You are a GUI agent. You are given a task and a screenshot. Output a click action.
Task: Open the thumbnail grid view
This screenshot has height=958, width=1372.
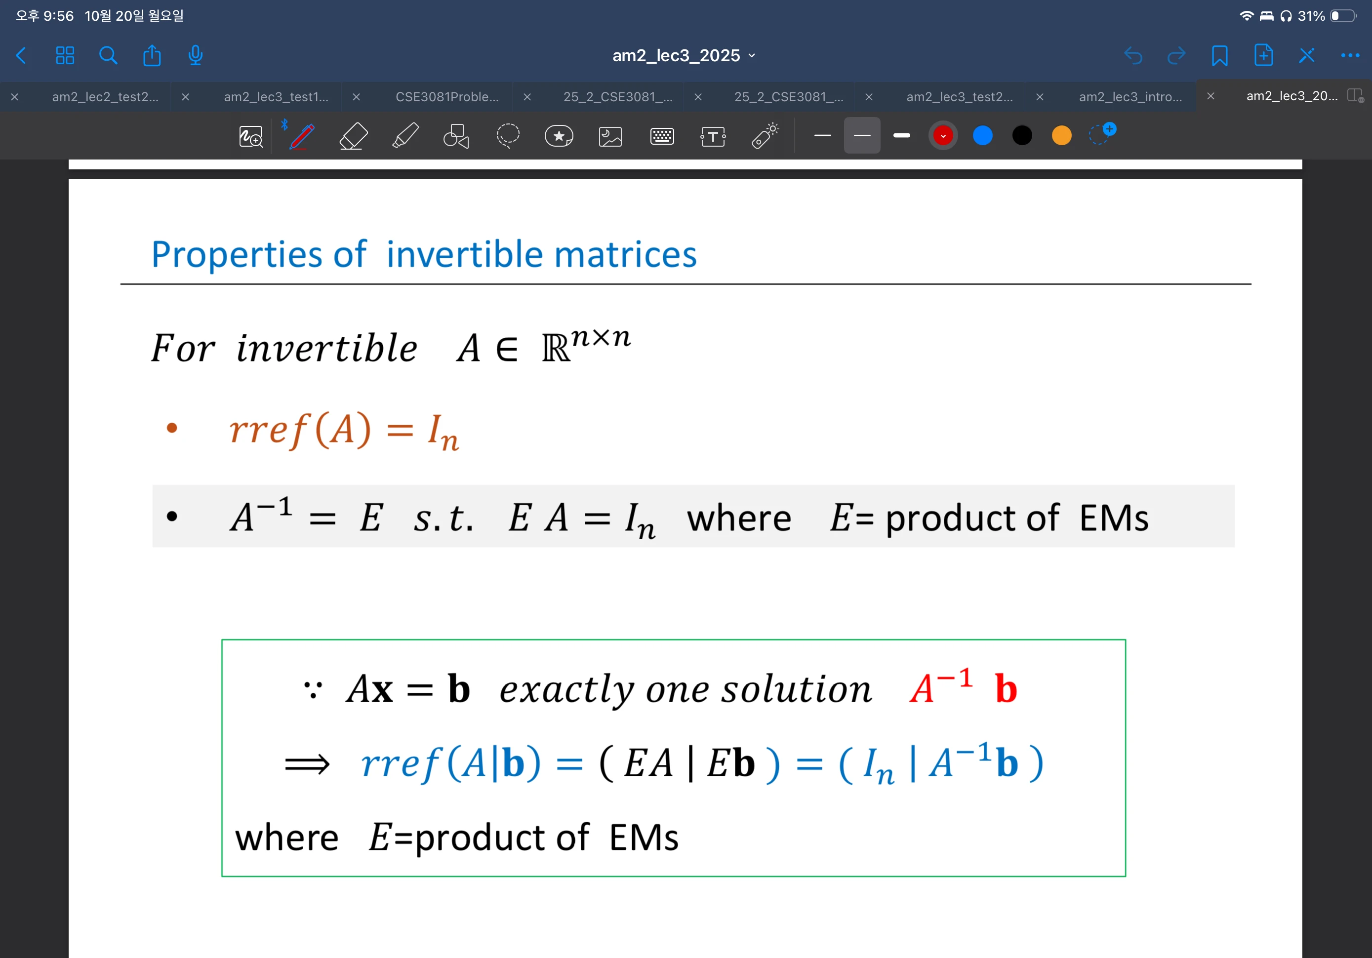coord(65,56)
